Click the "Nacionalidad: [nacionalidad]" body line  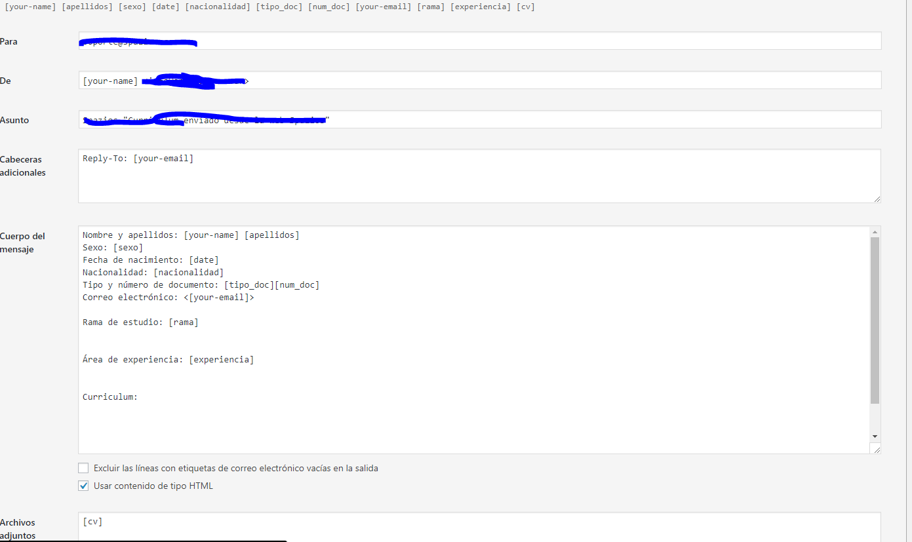(153, 272)
